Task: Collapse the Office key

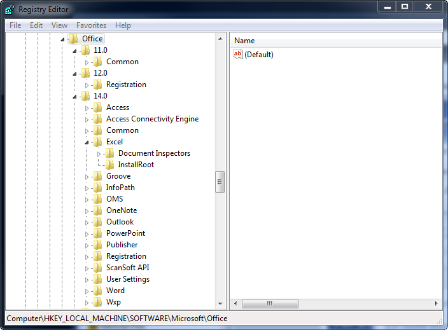Action: (x=62, y=39)
